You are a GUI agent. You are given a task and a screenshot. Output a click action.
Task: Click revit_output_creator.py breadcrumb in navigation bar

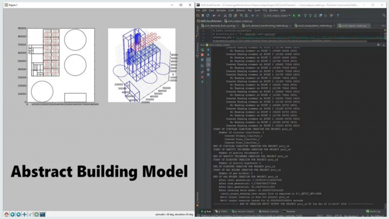point(239,21)
